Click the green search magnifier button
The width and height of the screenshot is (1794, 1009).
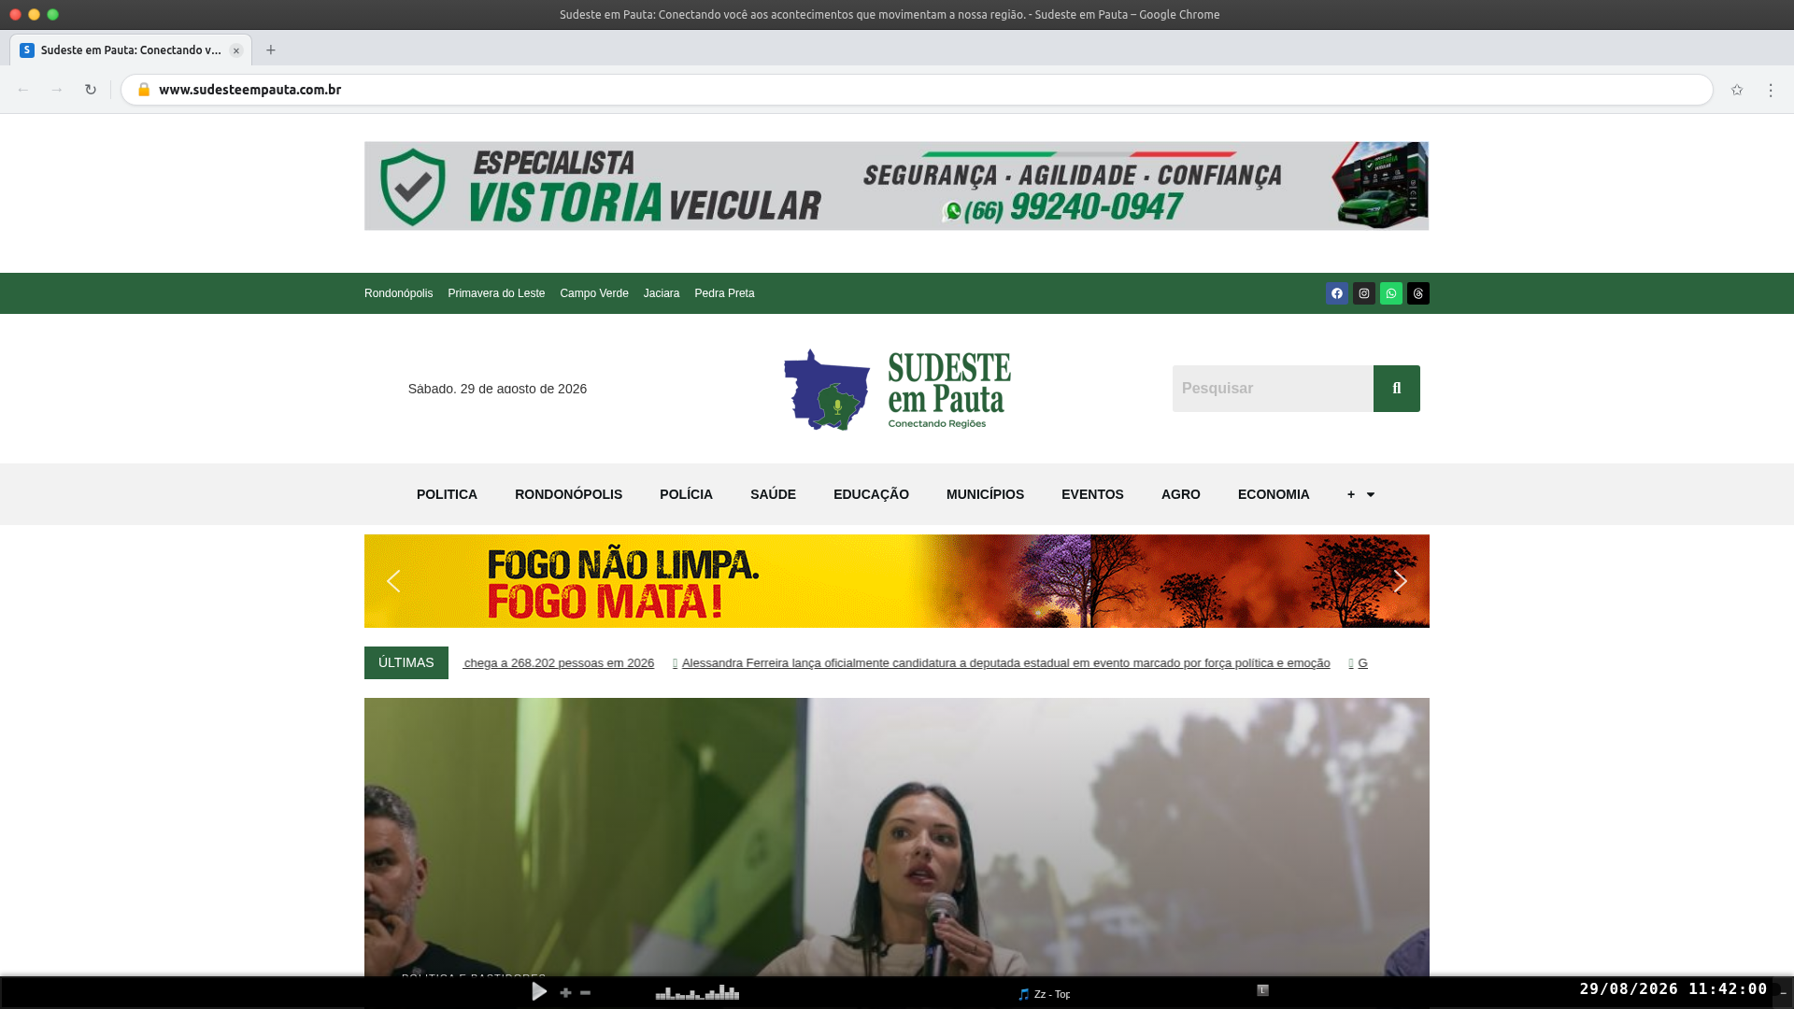coord(1397,389)
